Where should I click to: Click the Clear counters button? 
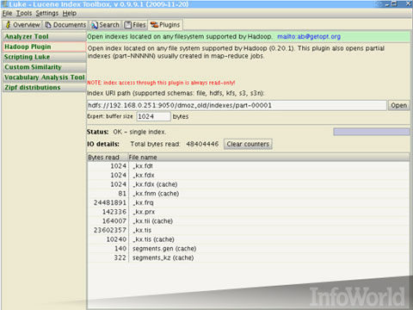[248, 144]
